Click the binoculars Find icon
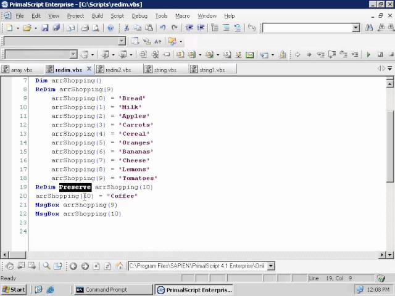395x296 pixels. (x=370, y=28)
